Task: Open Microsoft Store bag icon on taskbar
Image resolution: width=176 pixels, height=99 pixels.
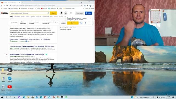Action: [x=32, y=97]
